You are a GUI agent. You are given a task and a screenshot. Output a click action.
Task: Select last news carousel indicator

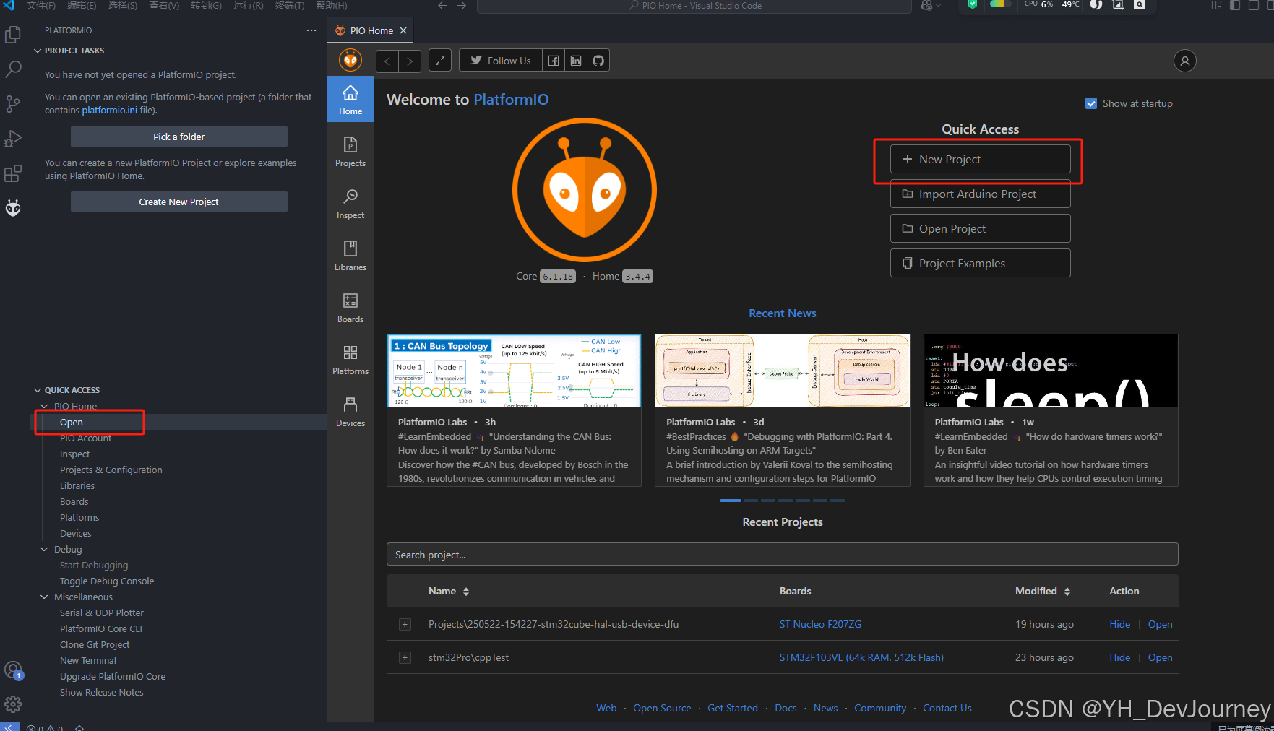coord(838,500)
